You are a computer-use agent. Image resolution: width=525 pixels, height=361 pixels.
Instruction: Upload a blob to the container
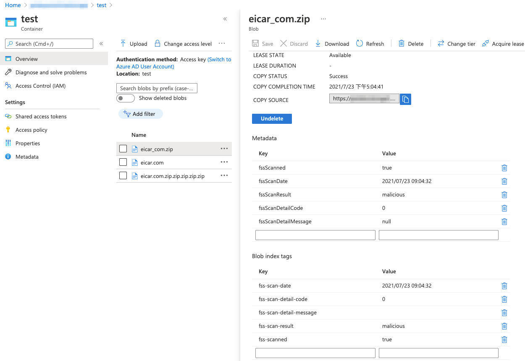(134, 44)
